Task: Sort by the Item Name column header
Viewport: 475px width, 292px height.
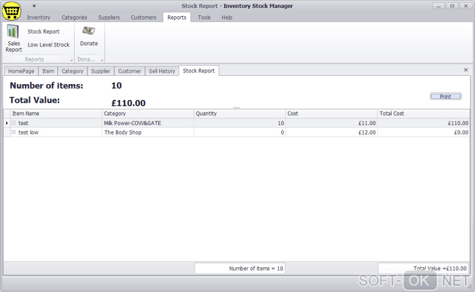Action: click(56, 113)
